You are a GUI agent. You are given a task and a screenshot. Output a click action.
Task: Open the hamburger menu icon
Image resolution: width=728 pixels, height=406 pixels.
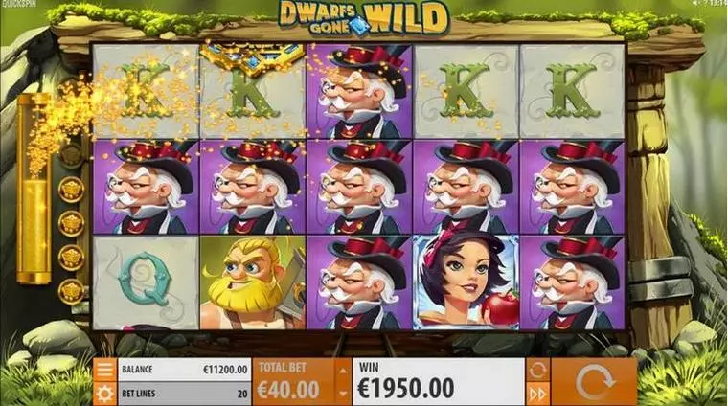105,370
